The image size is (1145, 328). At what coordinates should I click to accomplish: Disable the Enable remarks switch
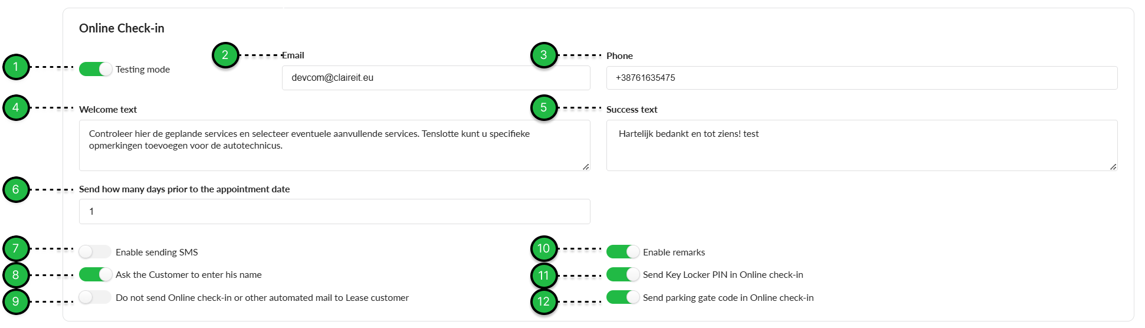point(623,252)
